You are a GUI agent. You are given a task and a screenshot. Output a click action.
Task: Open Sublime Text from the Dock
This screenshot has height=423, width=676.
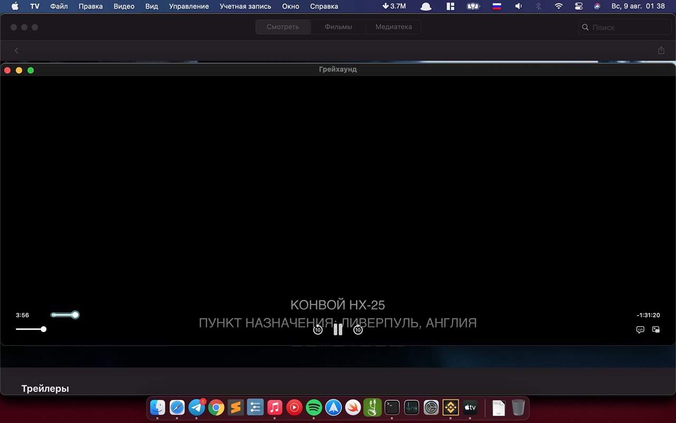pyautogui.click(x=236, y=407)
